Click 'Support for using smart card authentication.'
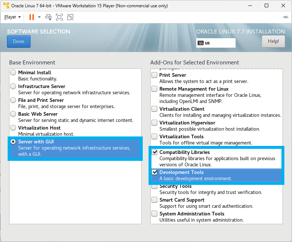Image resolution: width=292 pixels, height=242 pixels. tap(206, 206)
